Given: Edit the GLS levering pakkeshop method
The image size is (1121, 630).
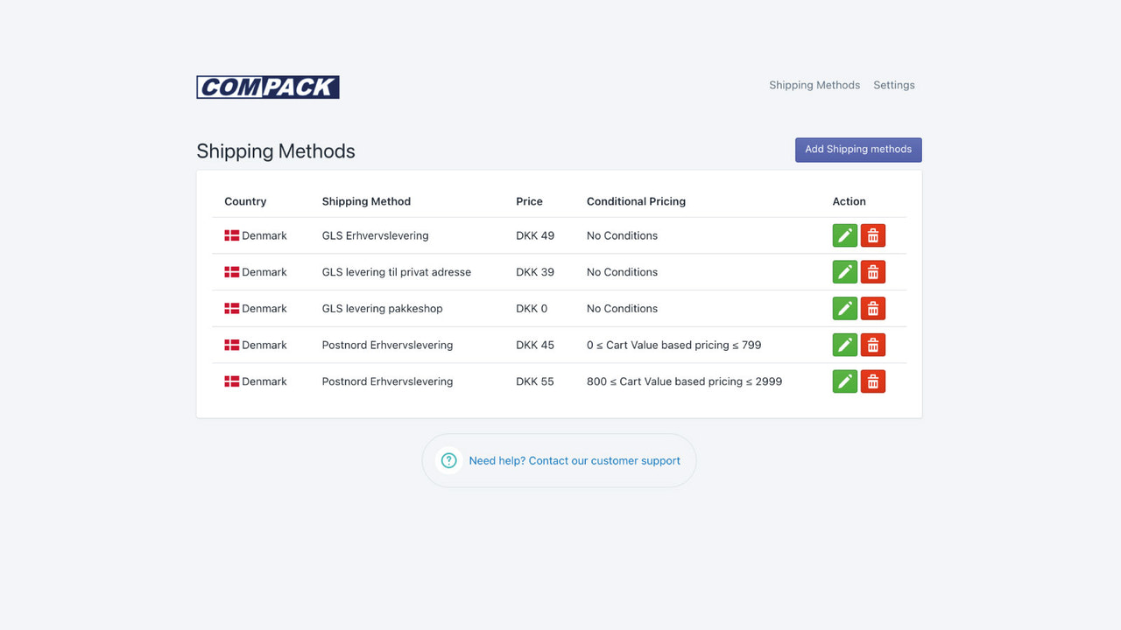Looking at the screenshot, I should 844,308.
